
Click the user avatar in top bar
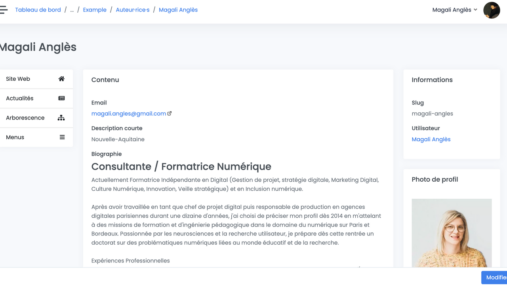[x=492, y=10]
